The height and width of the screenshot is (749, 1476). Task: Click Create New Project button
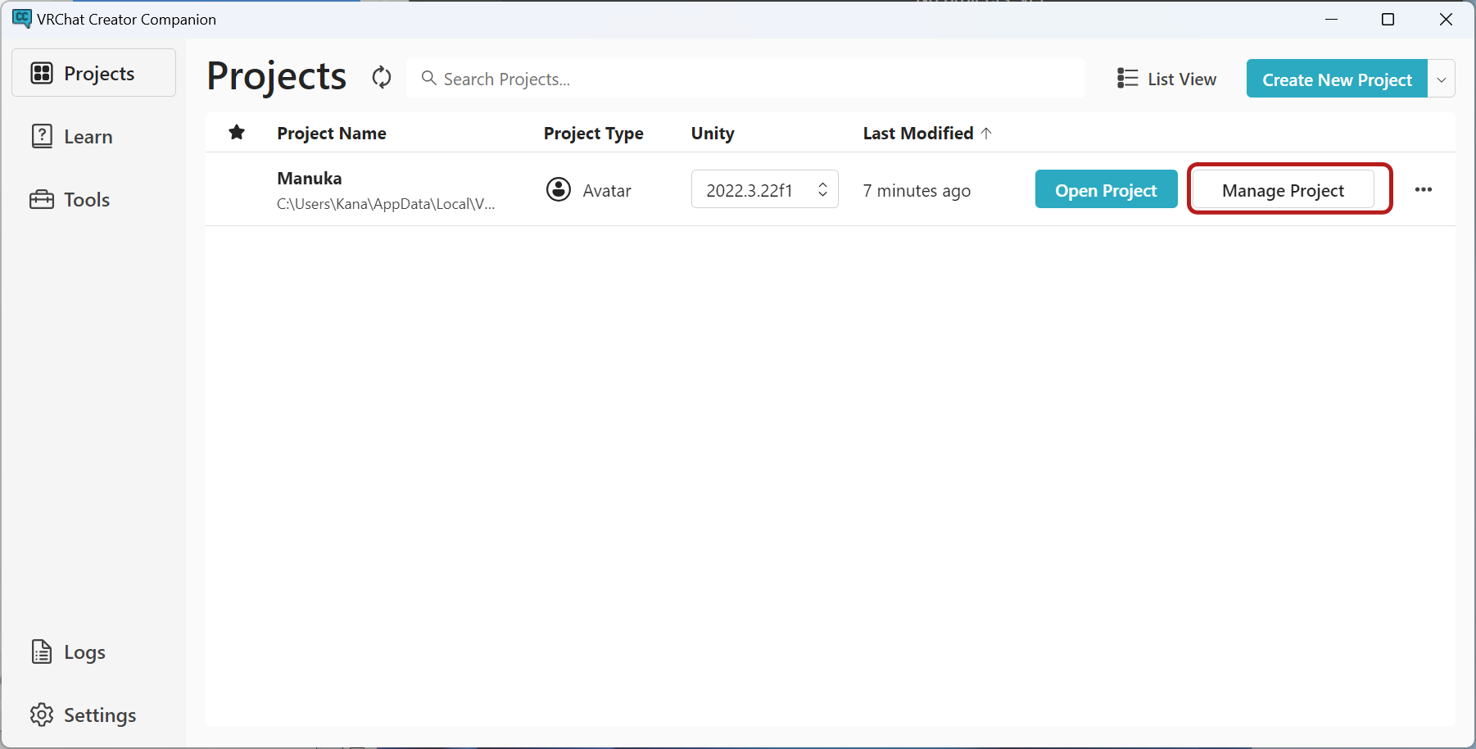tap(1337, 79)
